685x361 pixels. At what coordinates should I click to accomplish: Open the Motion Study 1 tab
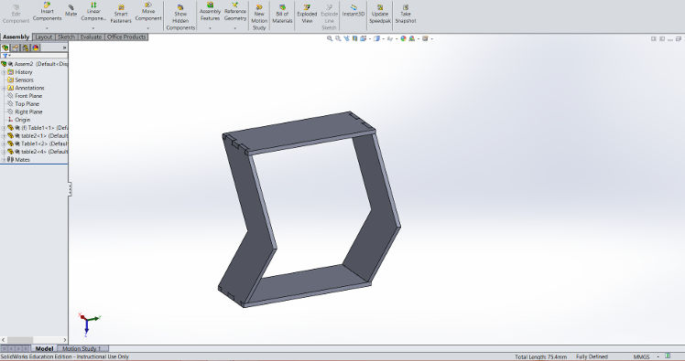click(x=82, y=349)
